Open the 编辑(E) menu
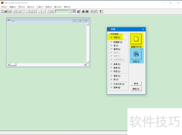Viewport: 182px width, 135px height. pos(13,7)
